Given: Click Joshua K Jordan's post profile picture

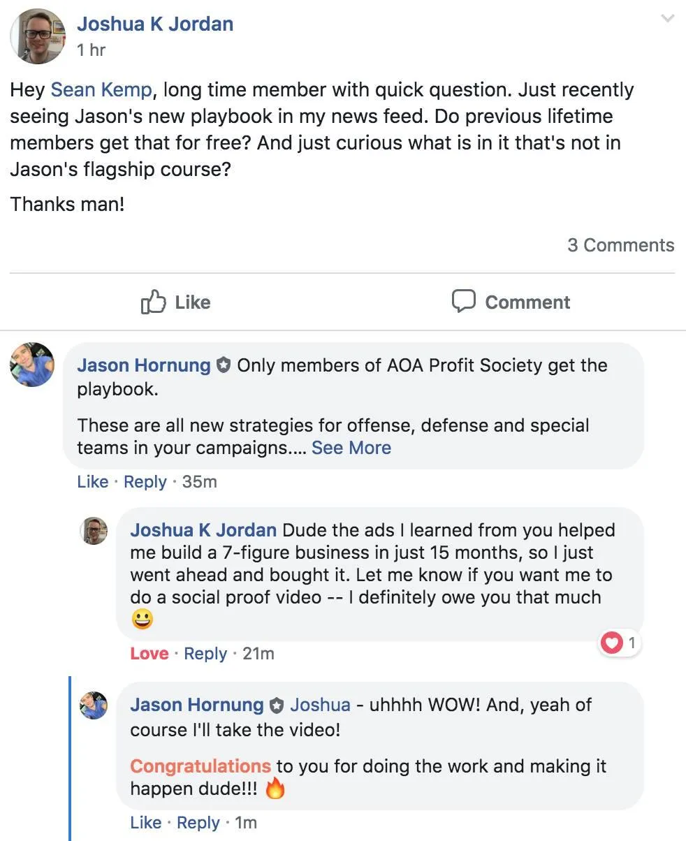Looking at the screenshot, I should coord(37,36).
